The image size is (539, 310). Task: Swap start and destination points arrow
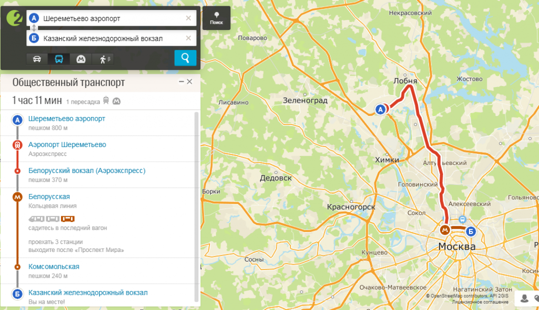(34, 28)
